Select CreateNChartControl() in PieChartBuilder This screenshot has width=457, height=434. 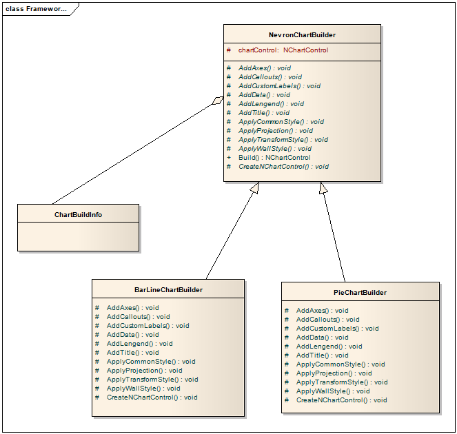(x=341, y=400)
